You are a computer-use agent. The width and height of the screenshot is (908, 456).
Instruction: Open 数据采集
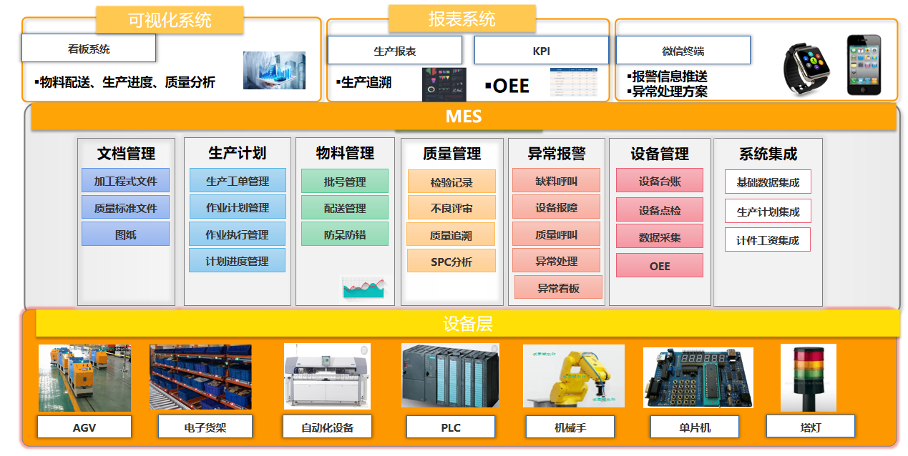(x=660, y=237)
